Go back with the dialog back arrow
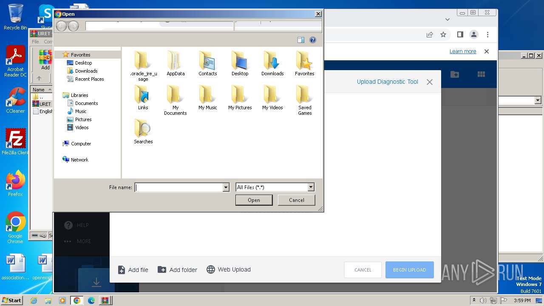The width and height of the screenshot is (544, 306). pos(61,26)
